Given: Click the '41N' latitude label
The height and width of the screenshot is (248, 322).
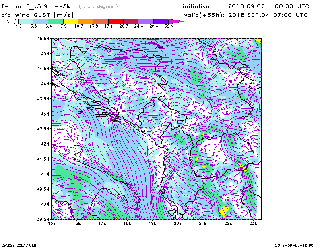Looking at the screenshot, I should coord(45,174).
